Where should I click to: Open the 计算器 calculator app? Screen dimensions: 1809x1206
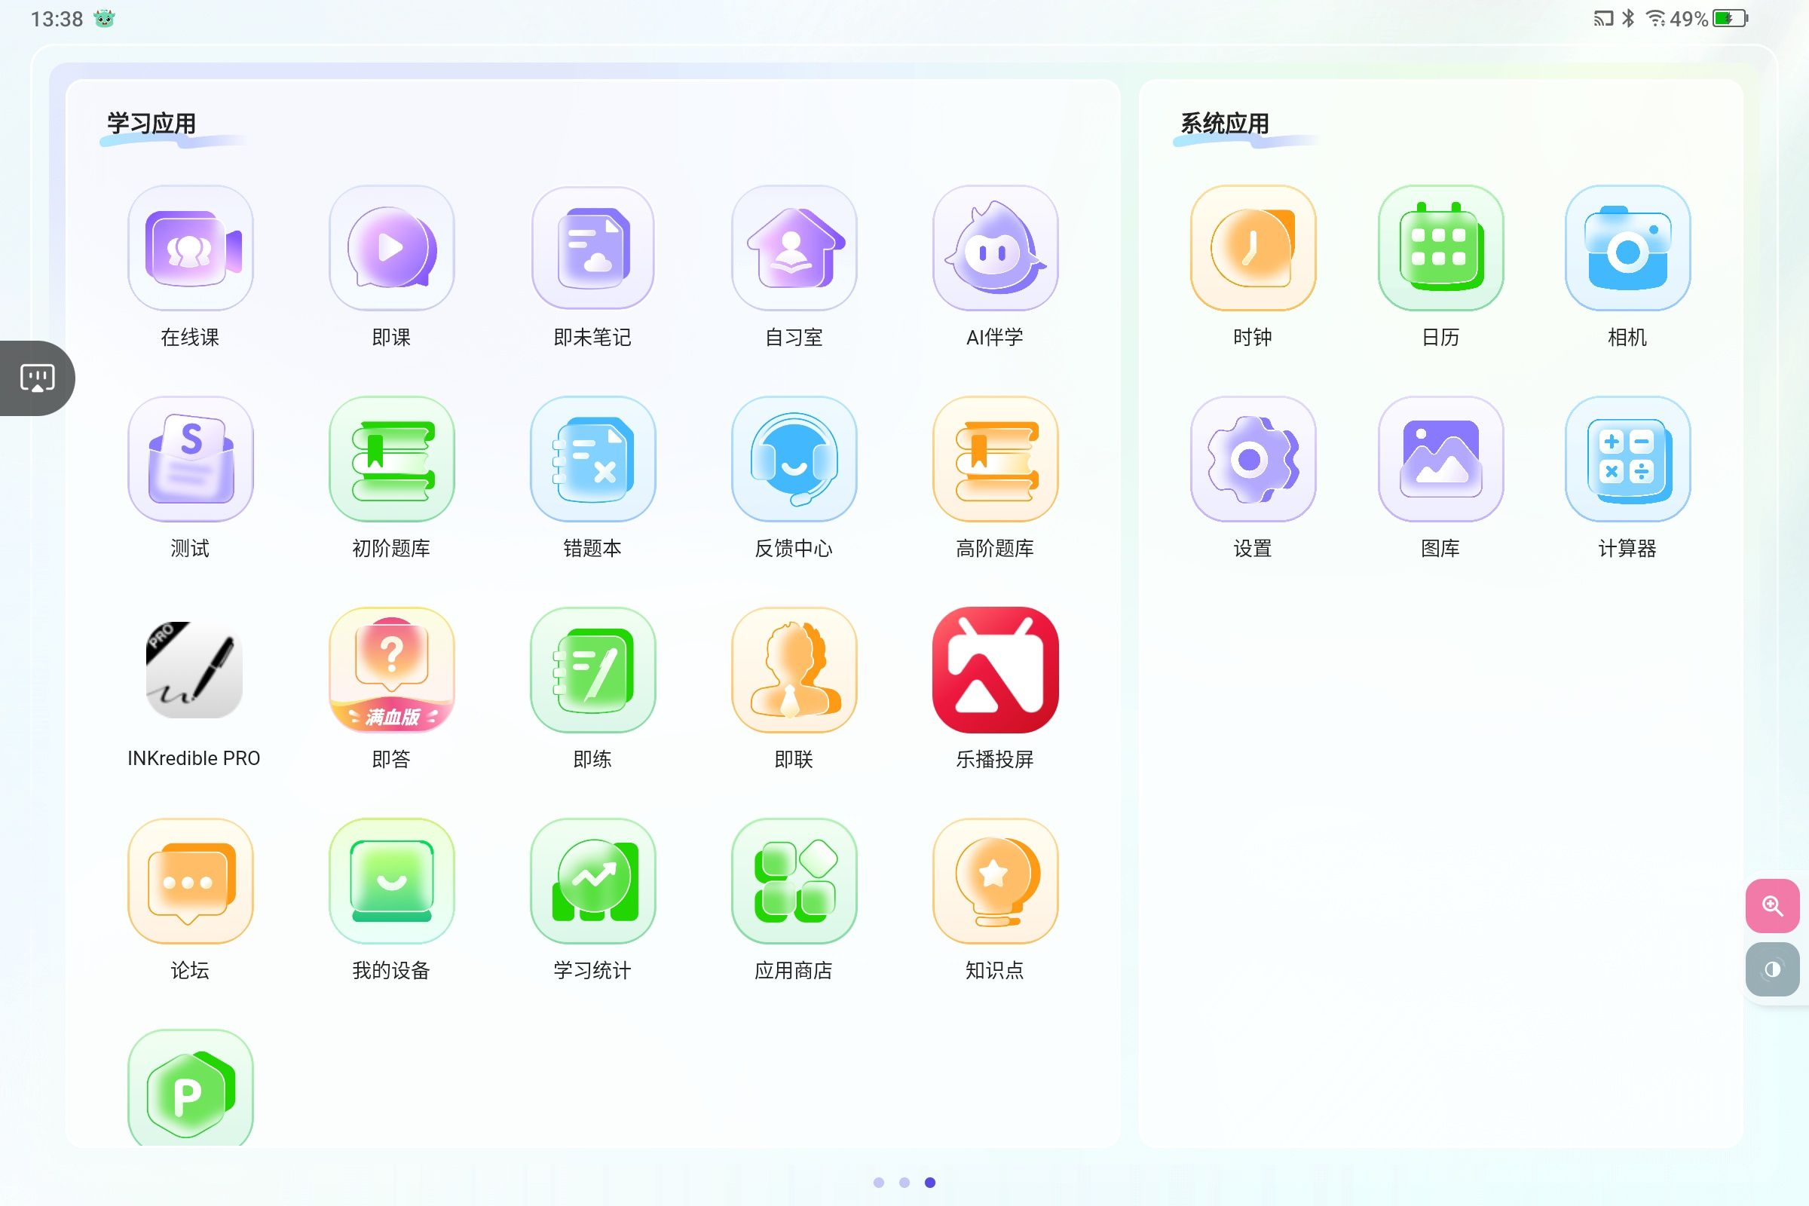[x=1627, y=459]
